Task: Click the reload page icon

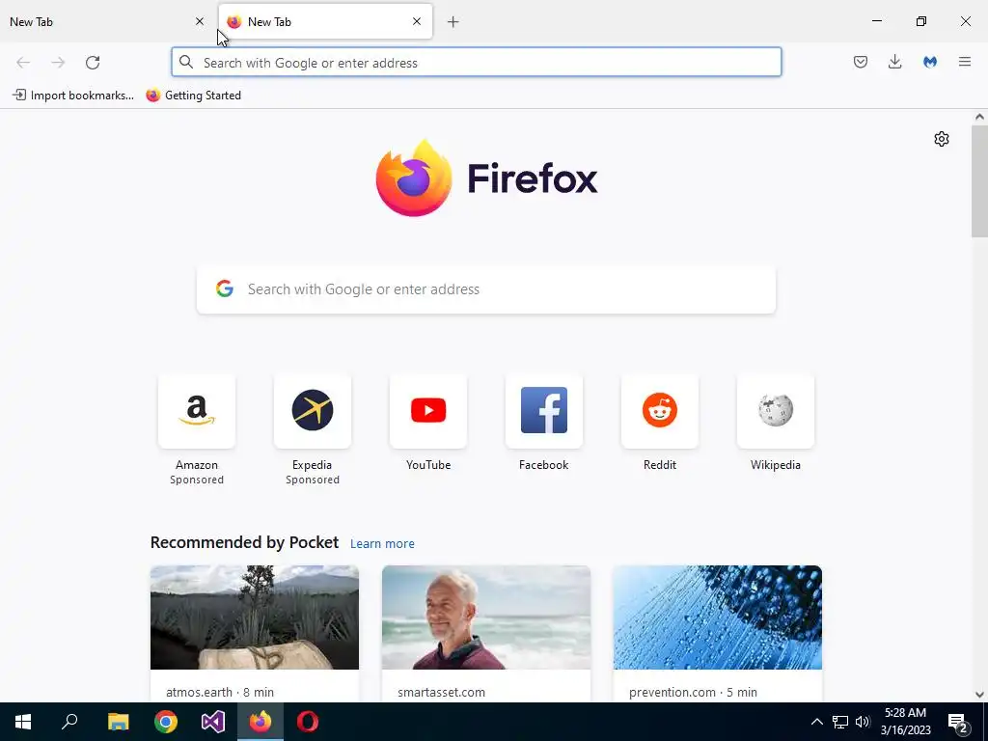Action: tap(93, 63)
